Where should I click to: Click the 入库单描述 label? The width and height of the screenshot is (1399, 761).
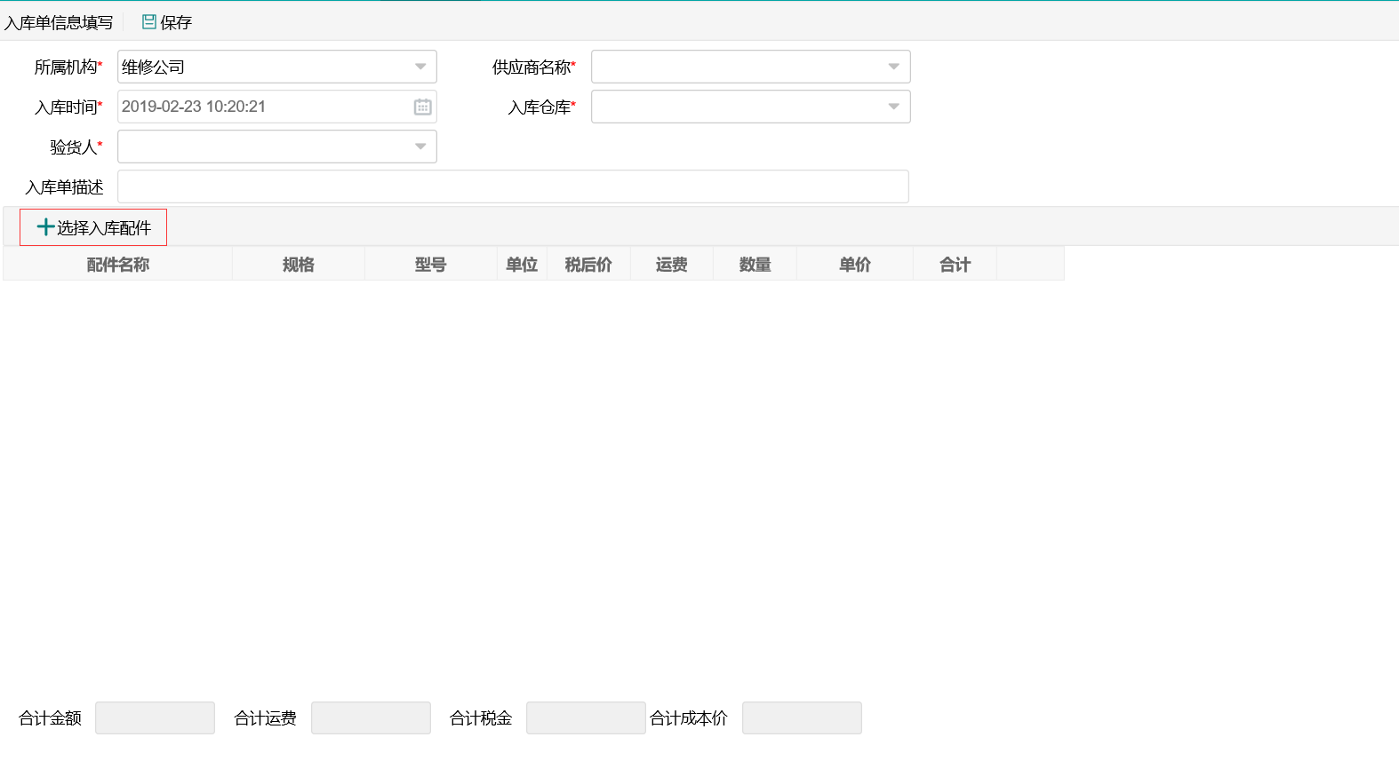pyautogui.click(x=65, y=186)
